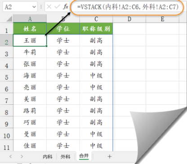Click the VSTACK formula in formula bar
This screenshot has height=164, width=187.
tap(128, 7)
